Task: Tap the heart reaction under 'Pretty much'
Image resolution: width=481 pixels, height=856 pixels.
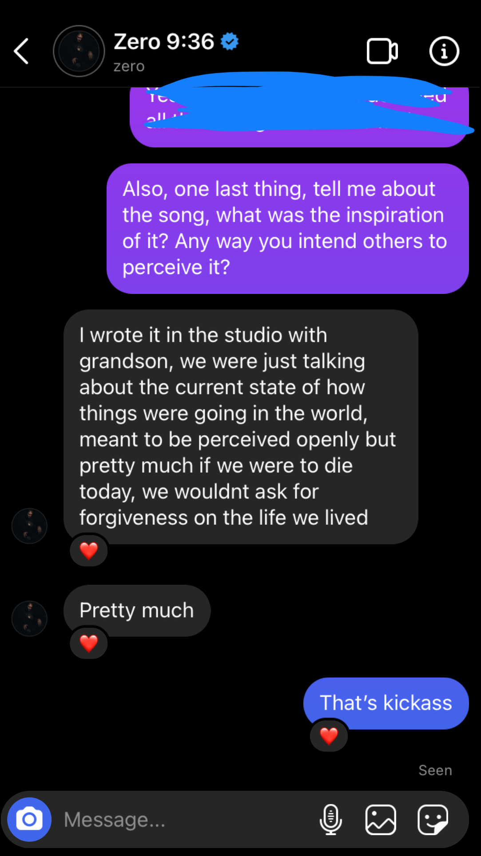Action: pyautogui.click(x=89, y=643)
